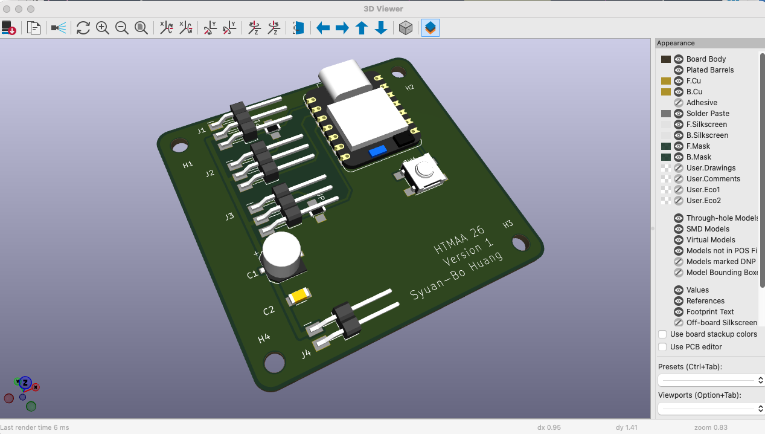
Task: Enable Use PCB editor checkbox
Action: click(662, 347)
